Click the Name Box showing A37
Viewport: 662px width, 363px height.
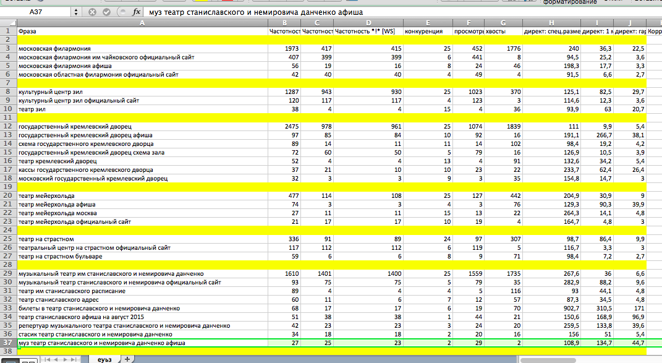click(x=36, y=12)
